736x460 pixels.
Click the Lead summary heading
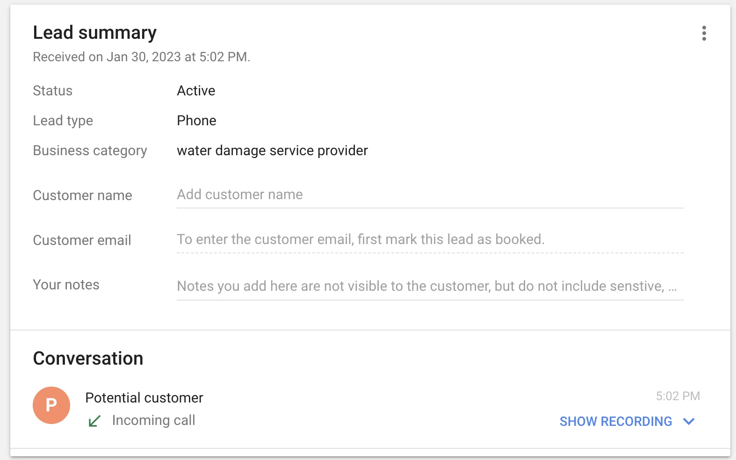pyautogui.click(x=94, y=33)
